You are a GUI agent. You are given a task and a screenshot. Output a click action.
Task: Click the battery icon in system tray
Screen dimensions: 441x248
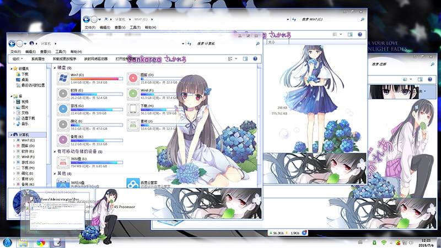tap(374, 242)
